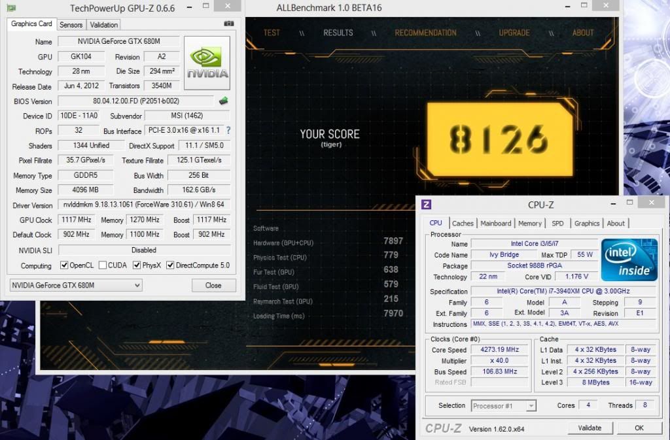
Task: Click the Intel inside logo in CPU-Z
Action: tap(629, 260)
